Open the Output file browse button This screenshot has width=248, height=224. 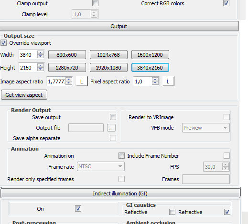pos(111,128)
